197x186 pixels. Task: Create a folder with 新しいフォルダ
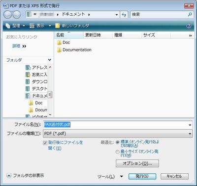72,26
